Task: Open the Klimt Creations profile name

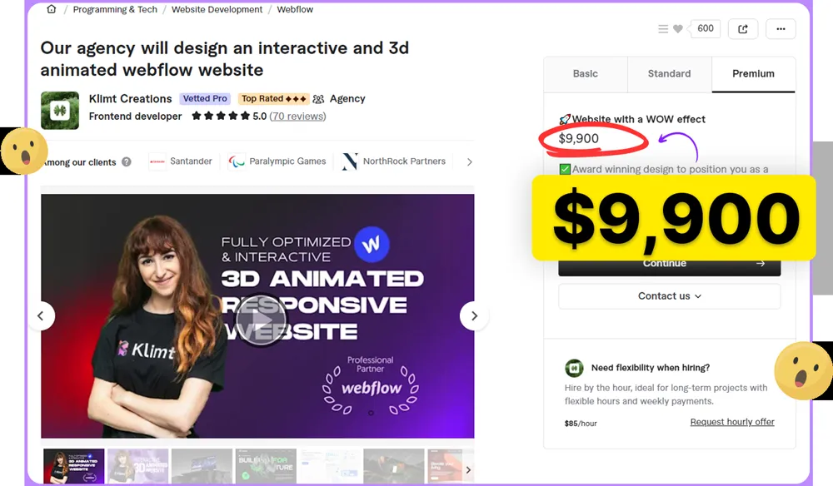Action: [x=130, y=99]
